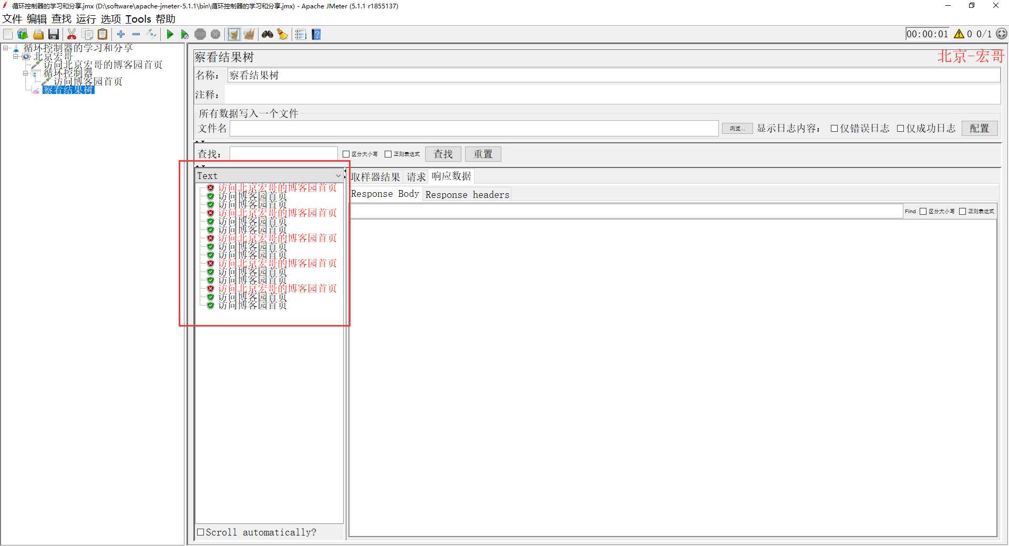Screen dimensions: 1009x546
Task: Click the 配置 button
Action: tap(980, 129)
